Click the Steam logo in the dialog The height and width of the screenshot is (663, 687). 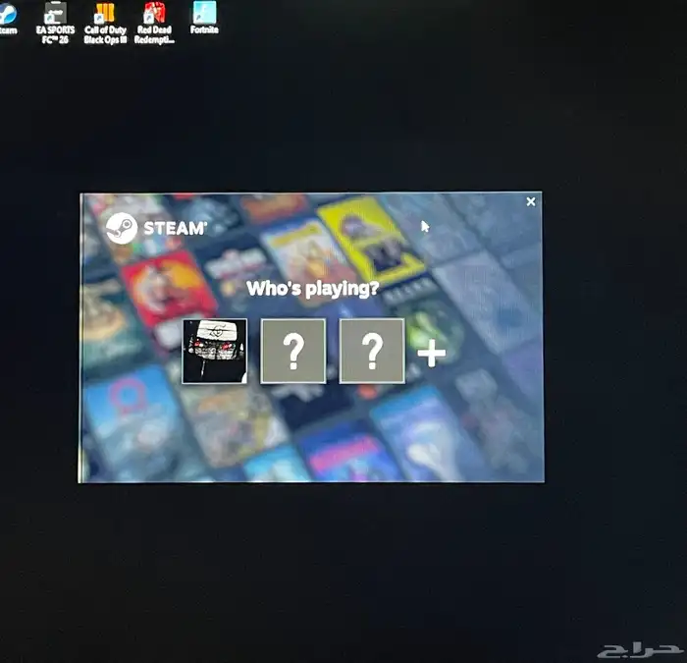point(122,228)
